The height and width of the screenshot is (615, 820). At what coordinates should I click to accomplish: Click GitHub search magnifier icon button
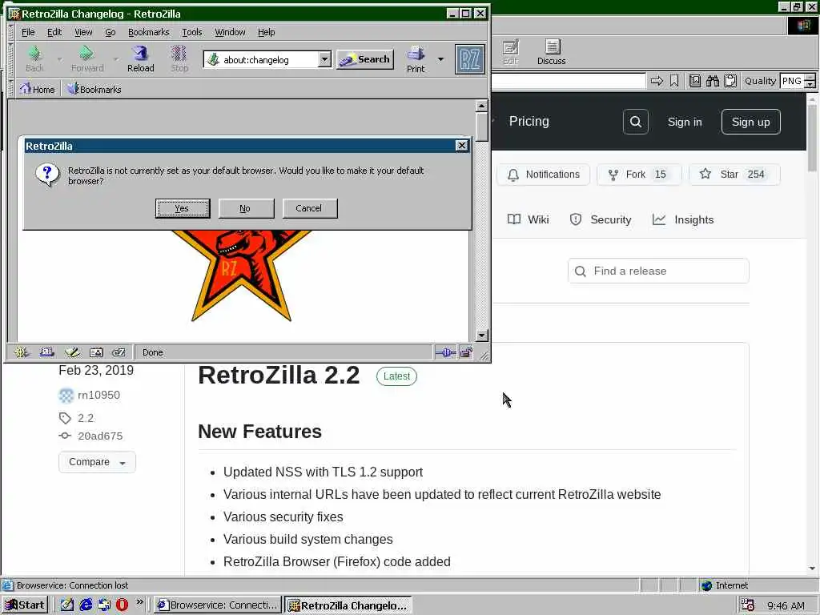[635, 122]
